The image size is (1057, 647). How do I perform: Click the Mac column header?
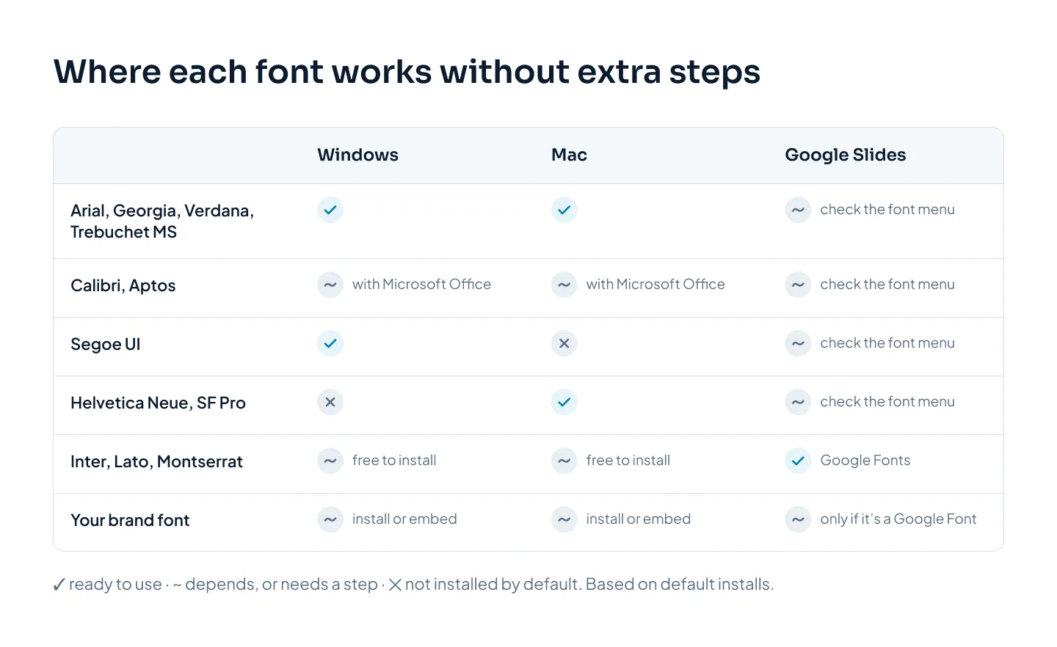[x=569, y=155]
